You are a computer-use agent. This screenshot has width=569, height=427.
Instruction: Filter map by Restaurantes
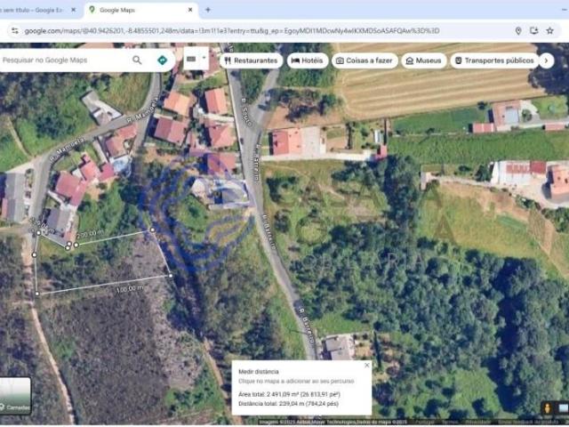(x=251, y=60)
